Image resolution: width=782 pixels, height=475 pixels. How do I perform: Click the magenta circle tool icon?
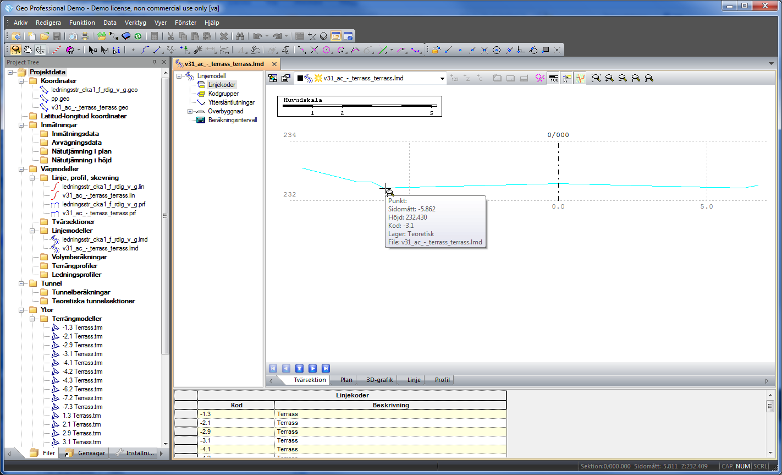[x=327, y=50]
